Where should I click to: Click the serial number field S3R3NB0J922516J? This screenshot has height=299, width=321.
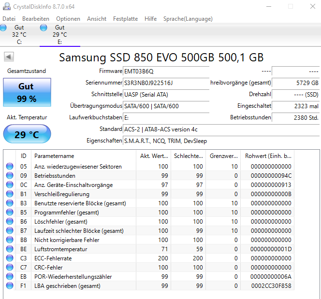click(166, 83)
